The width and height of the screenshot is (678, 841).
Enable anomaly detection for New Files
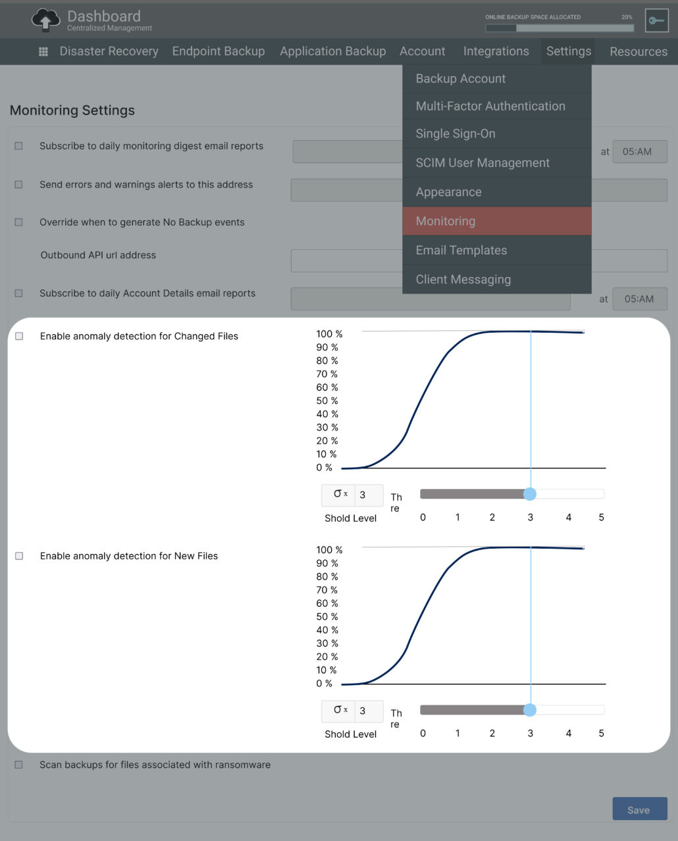[x=19, y=555]
